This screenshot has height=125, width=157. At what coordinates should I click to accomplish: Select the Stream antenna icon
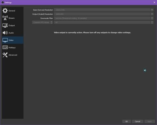(5, 18)
